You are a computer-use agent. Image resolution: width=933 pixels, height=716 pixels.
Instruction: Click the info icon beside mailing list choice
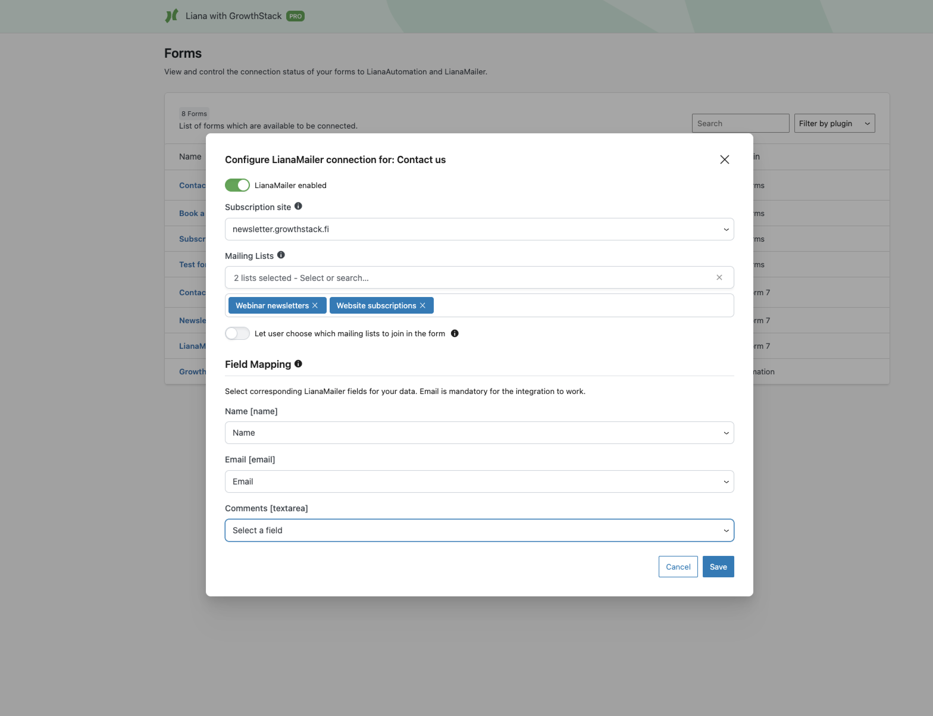455,333
